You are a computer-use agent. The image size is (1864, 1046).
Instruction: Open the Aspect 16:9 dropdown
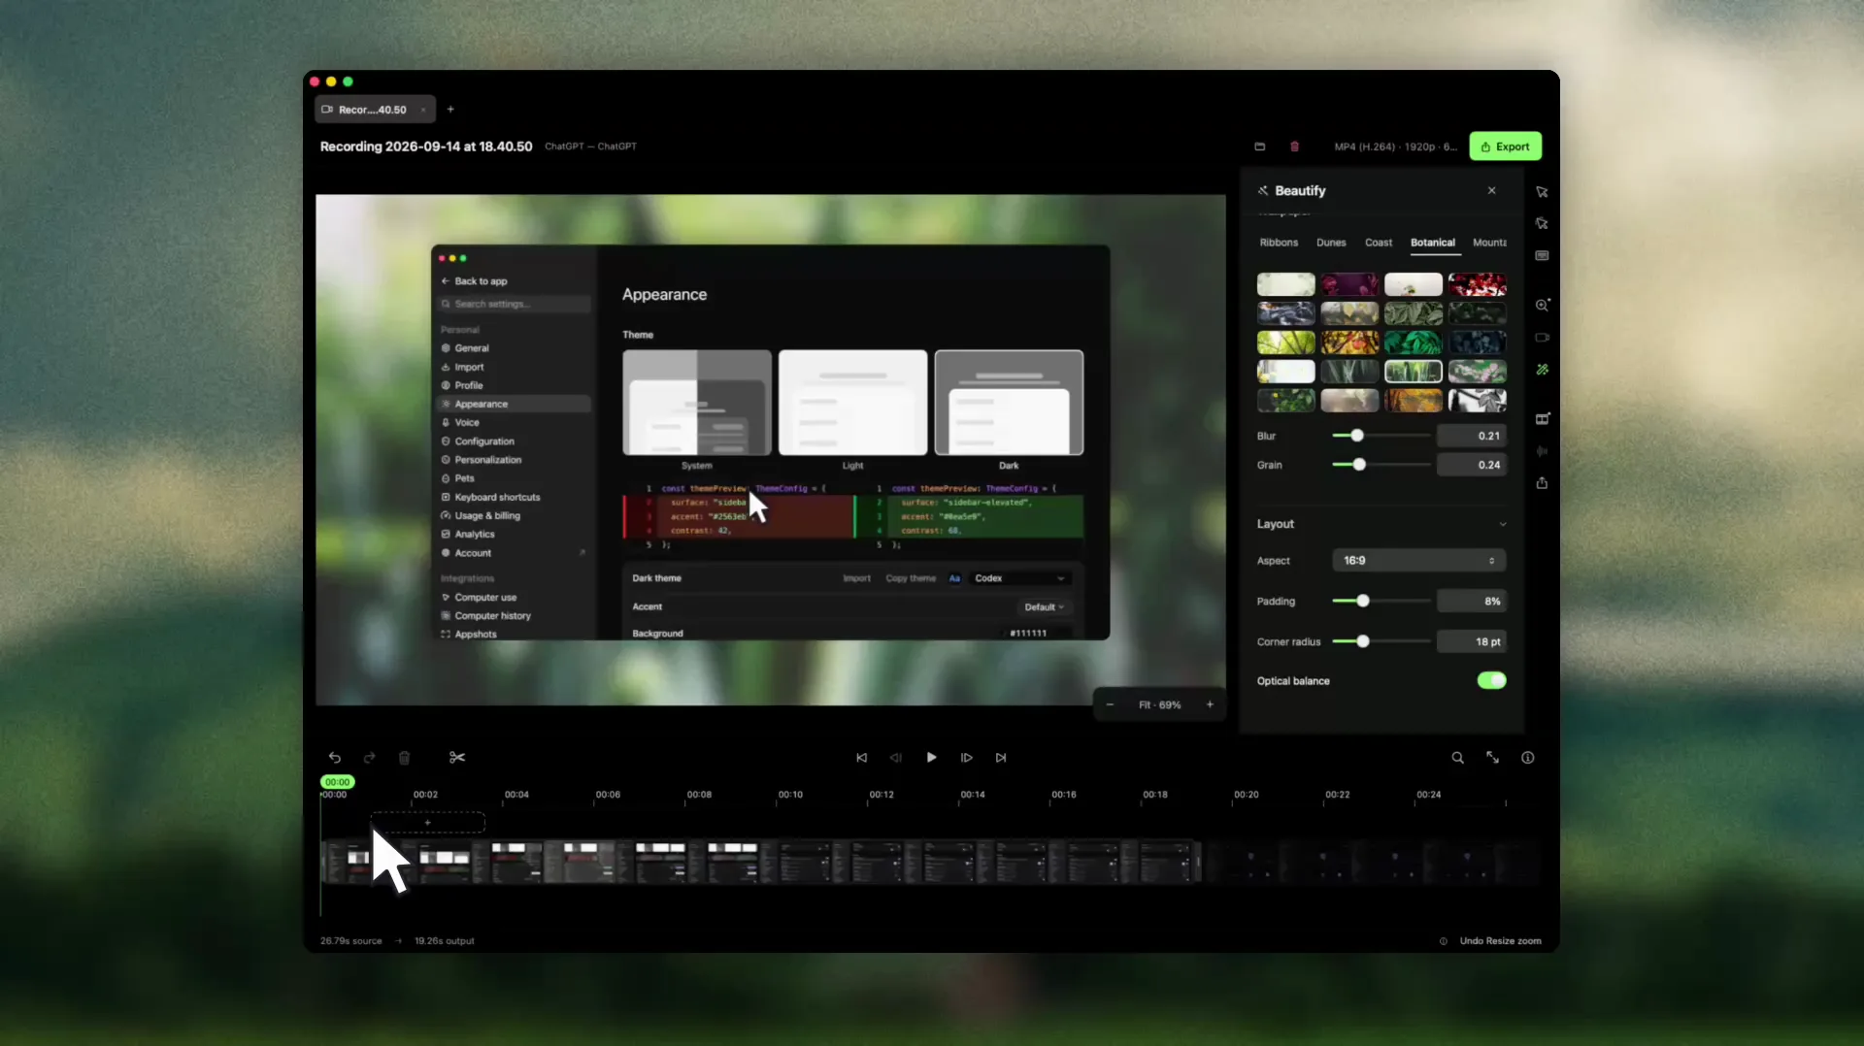(x=1419, y=561)
